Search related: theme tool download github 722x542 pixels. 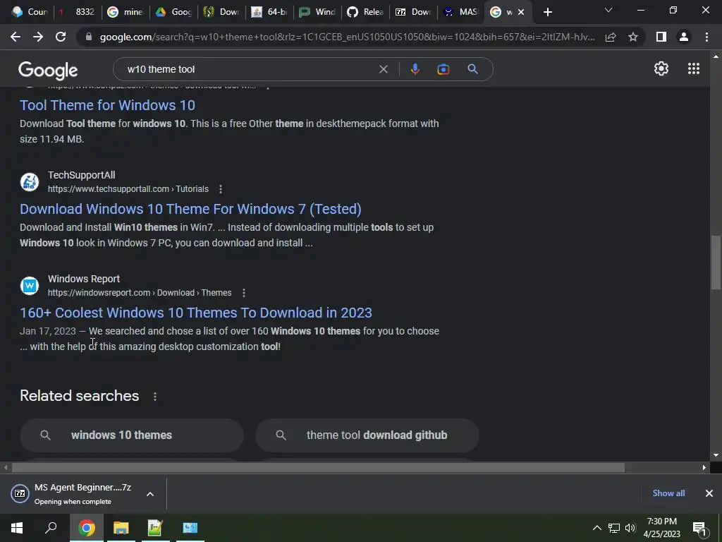click(367, 435)
